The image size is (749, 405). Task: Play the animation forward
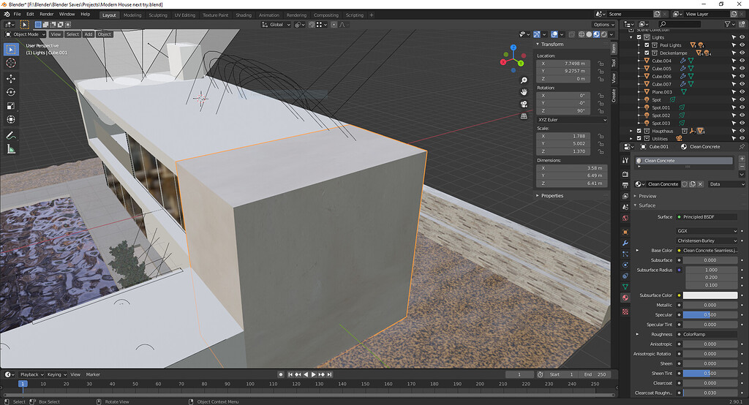coord(314,374)
